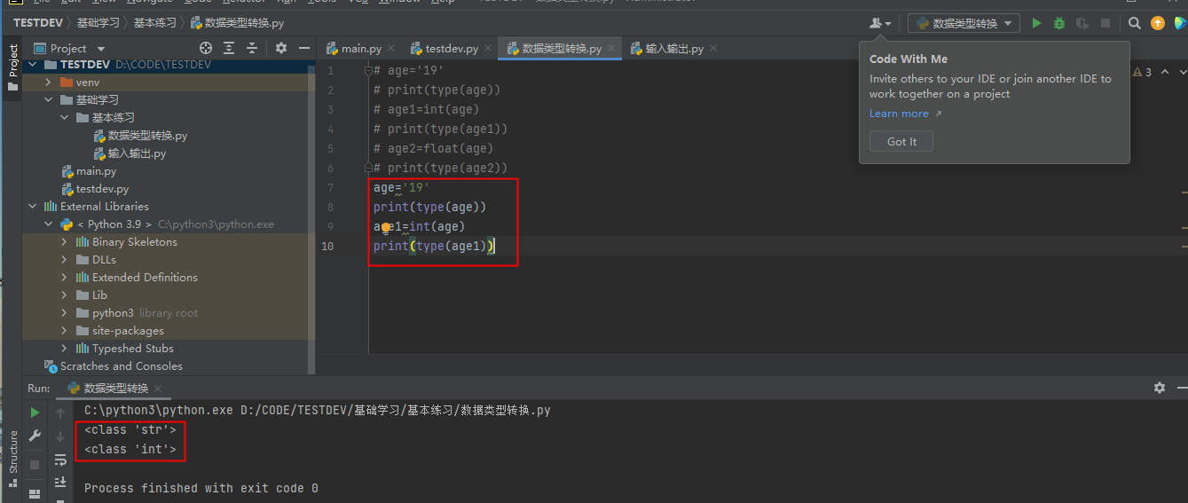This screenshot has height=503, width=1188.
Task: Collapse the TESTDEV project root
Action: 34,65
